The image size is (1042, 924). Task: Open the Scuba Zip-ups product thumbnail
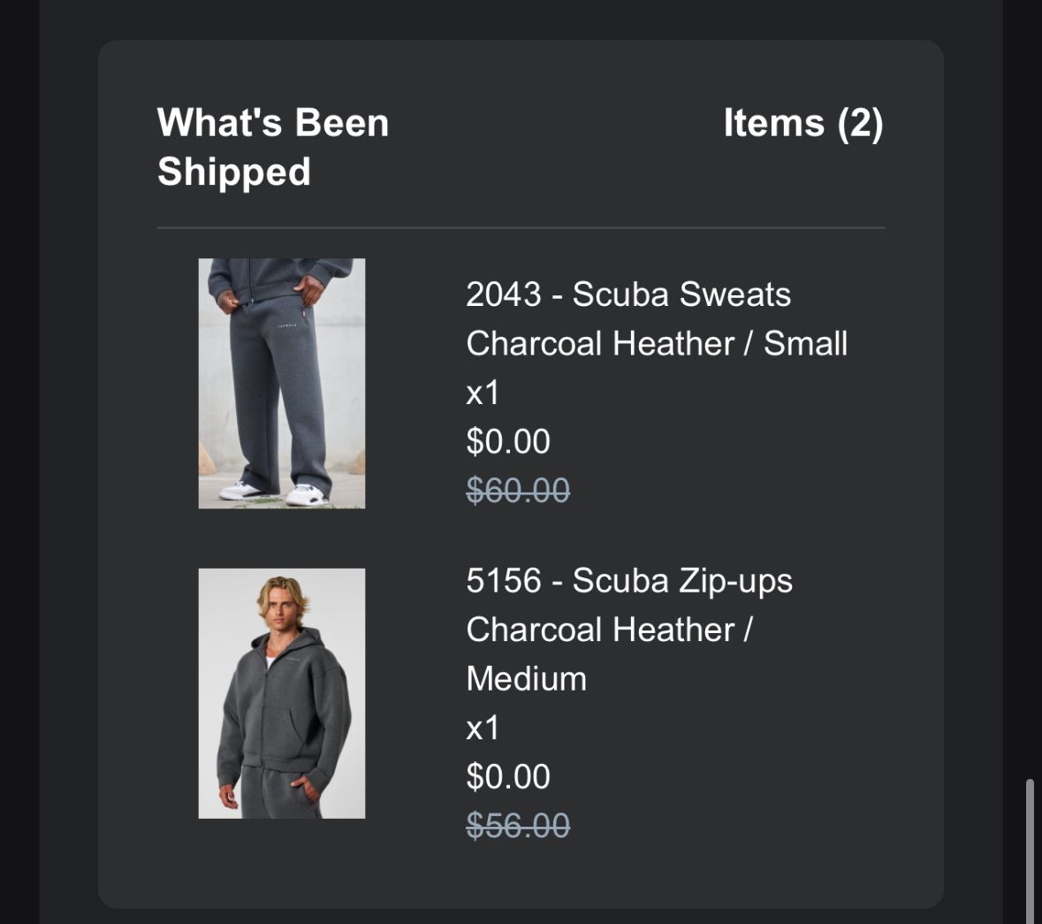(281, 693)
